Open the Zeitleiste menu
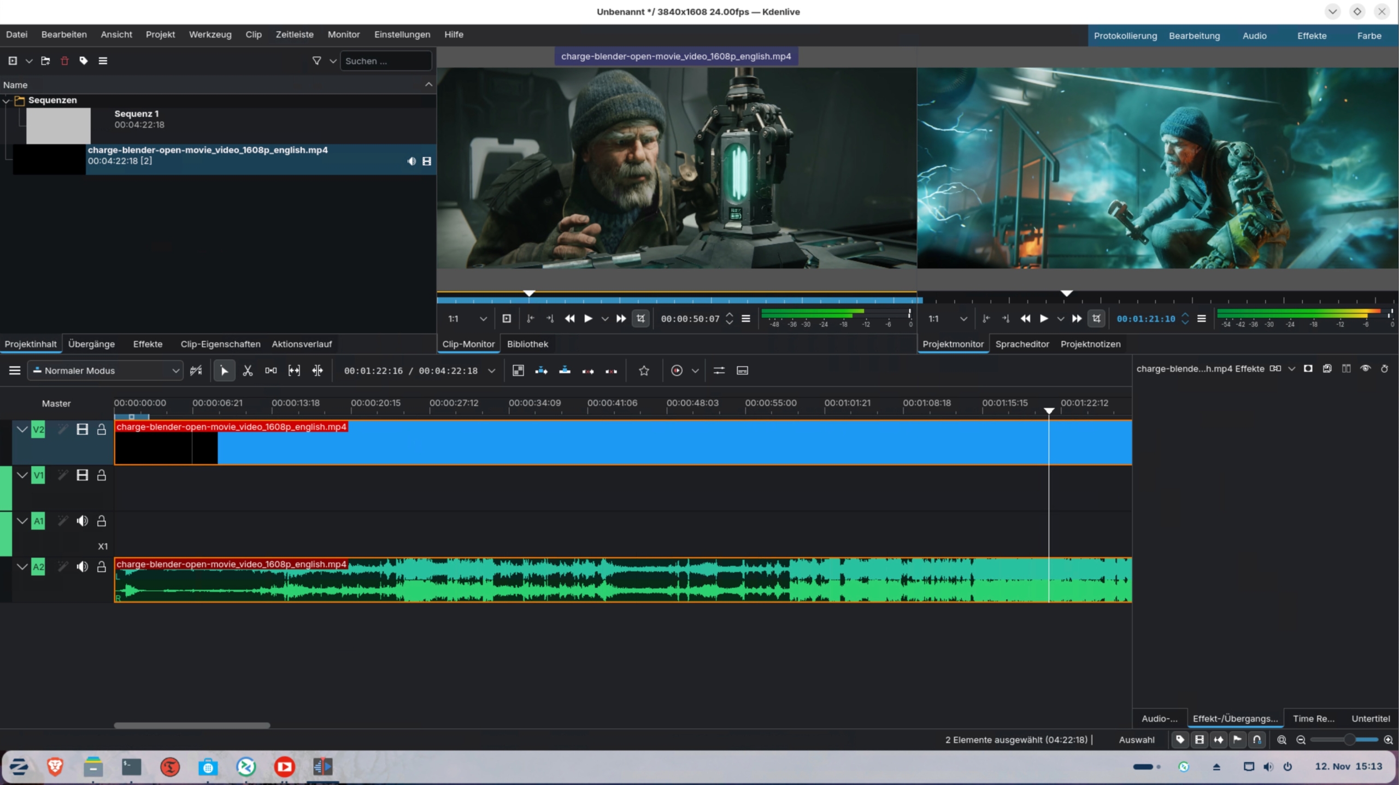 (294, 34)
